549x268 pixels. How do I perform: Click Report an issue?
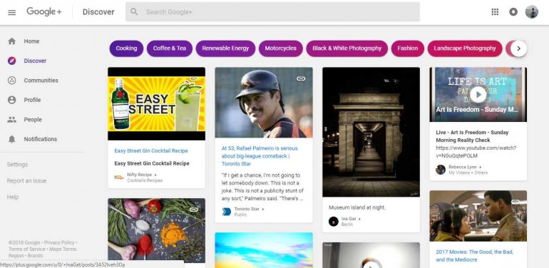(x=26, y=181)
